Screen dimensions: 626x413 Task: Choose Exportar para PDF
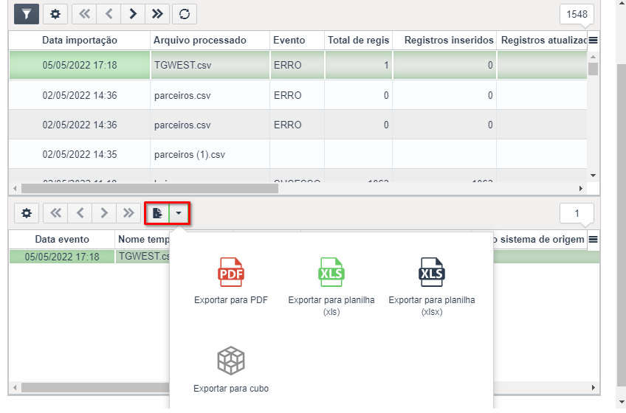(231, 281)
